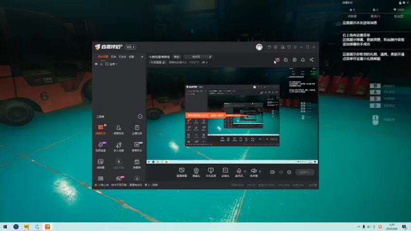Open the room manager assistant tool
411x231 pixels.
pos(119,130)
